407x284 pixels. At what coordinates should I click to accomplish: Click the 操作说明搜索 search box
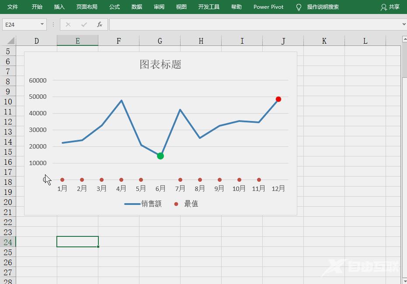pos(324,7)
